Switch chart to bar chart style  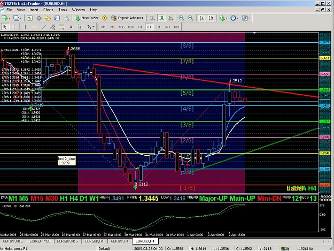(x=152, y=18)
